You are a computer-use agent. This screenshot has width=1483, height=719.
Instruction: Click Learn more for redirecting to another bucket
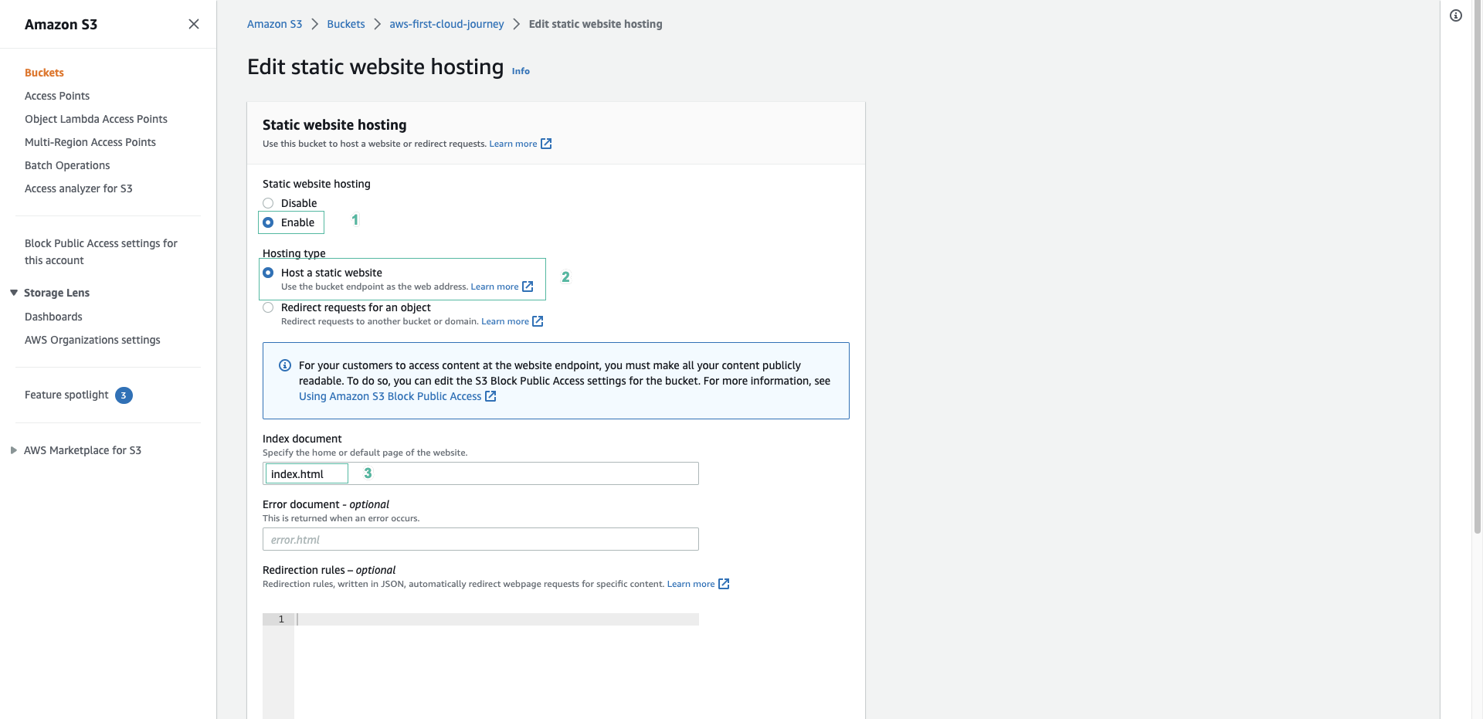505,321
